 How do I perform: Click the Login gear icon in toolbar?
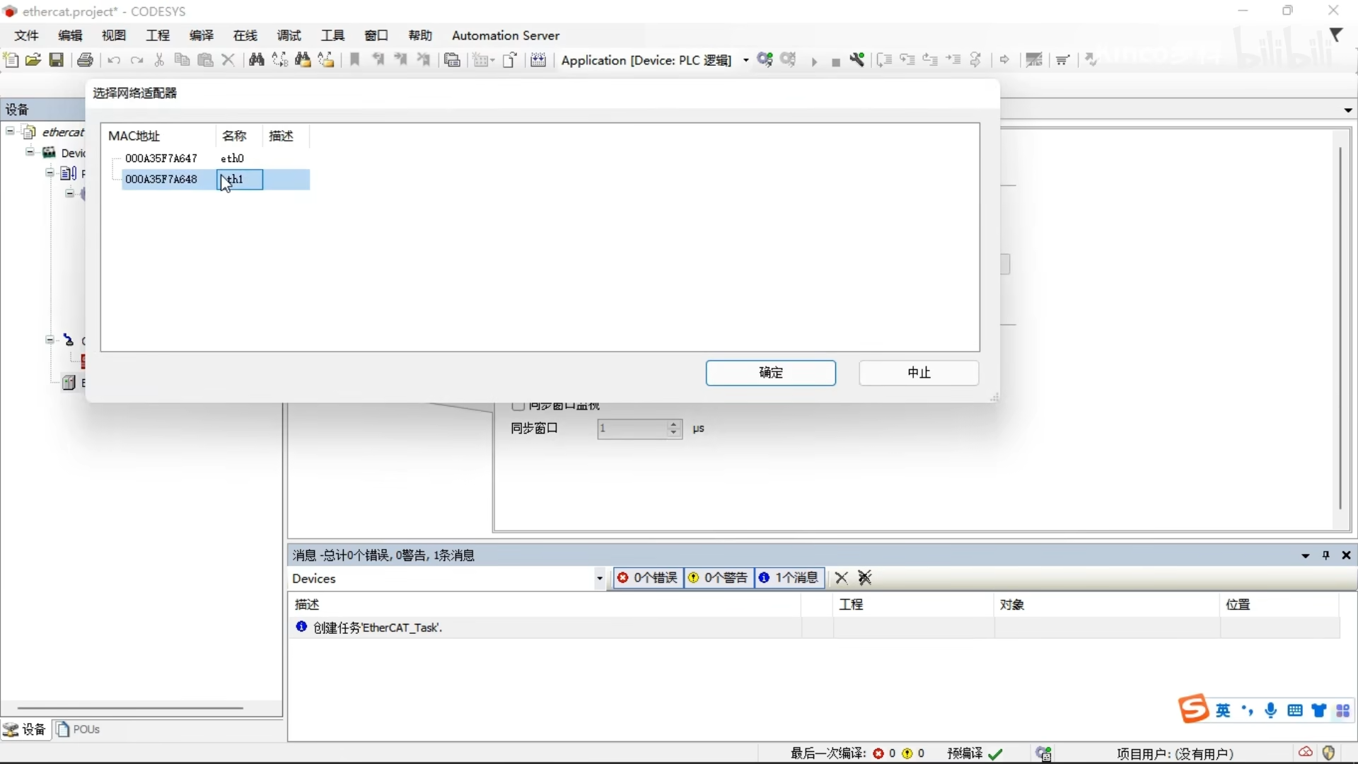point(765,60)
